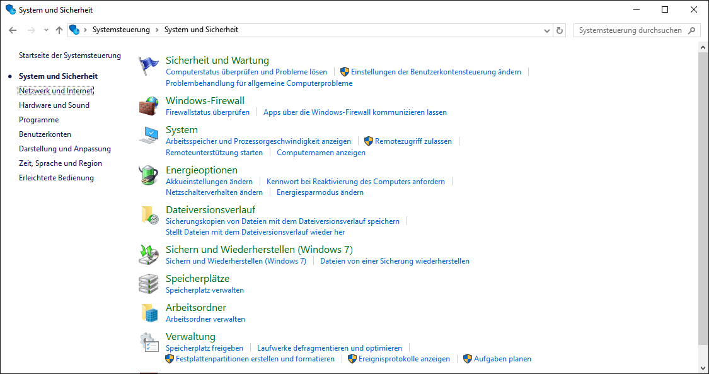The height and width of the screenshot is (374, 709).
Task: Click shield icon beside Remotezugriff zulassen
Action: pos(369,141)
